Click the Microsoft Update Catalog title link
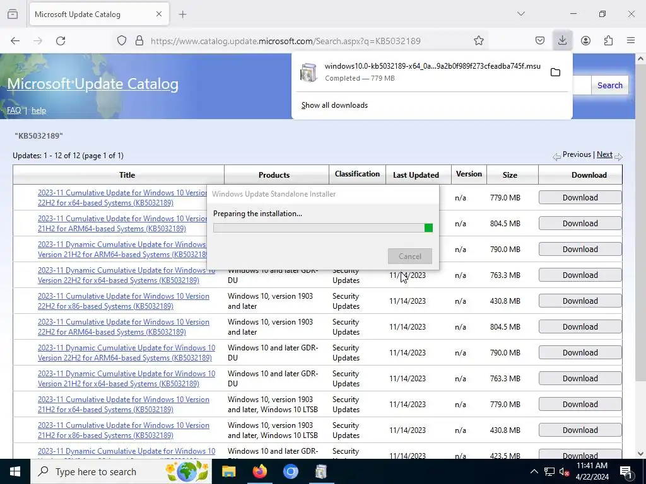Image resolution: width=646 pixels, height=484 pixels. coord(93,84)
